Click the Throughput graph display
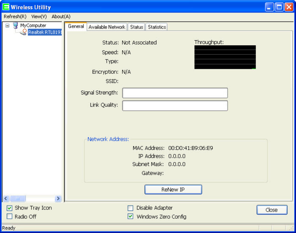 point(225,57)
